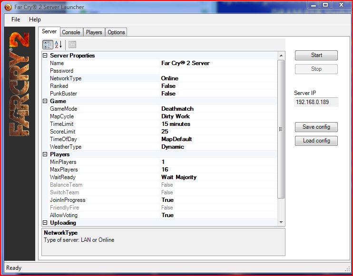Click the Far Cry 2 title bar icon
This screenshot has width=353, height=276.
[8, 7]
